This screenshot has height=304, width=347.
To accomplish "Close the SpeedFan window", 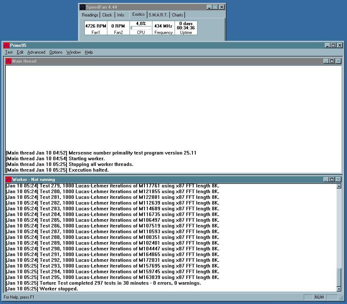I will [x=222, y=7].
